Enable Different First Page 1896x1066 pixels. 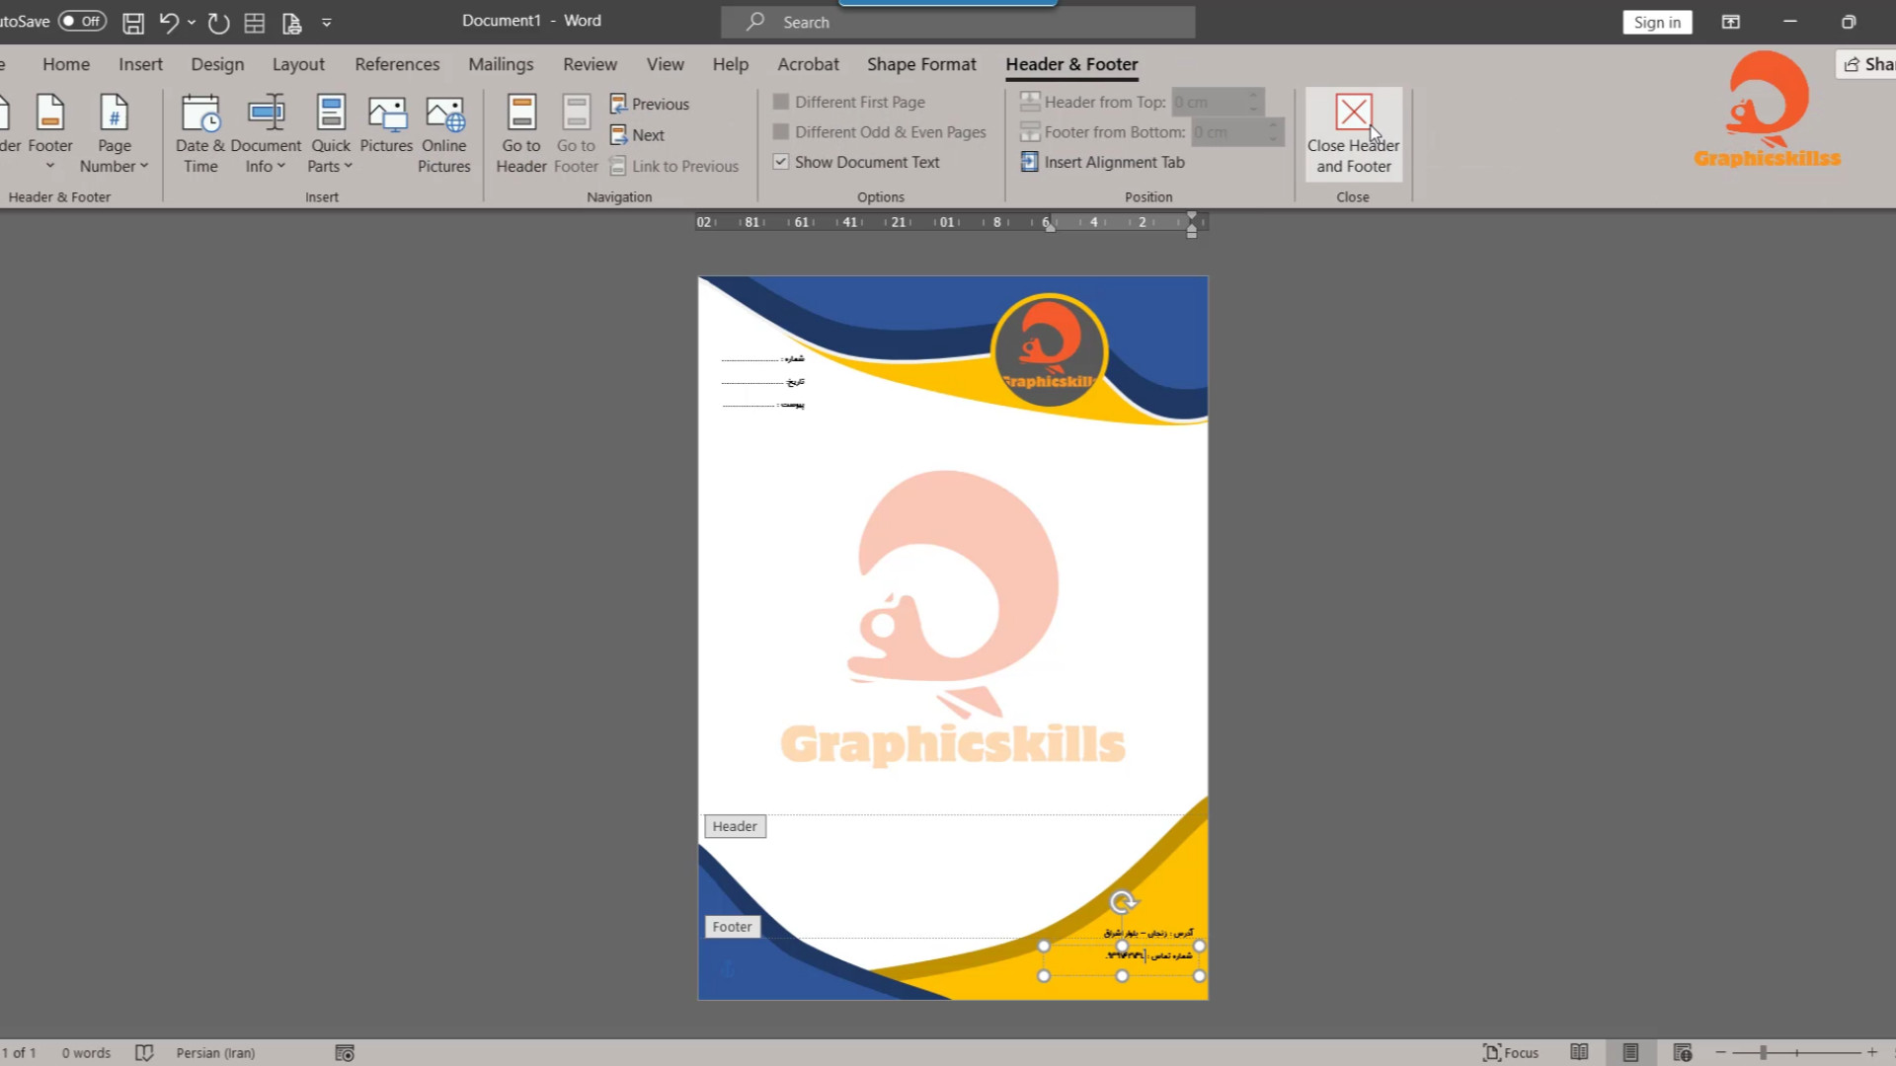[x=849, y=102]
